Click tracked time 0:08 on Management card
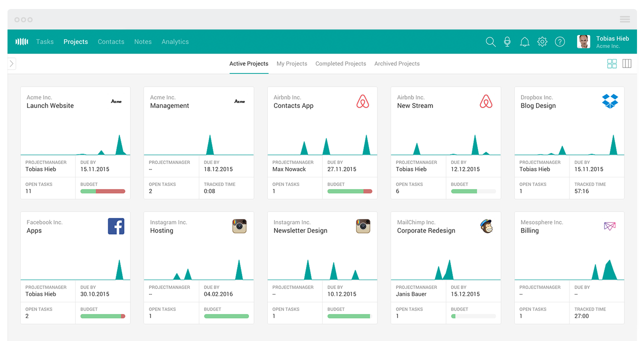 [x=209, y=191]
